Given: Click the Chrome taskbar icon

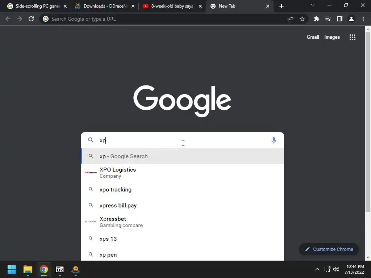Looking at the screenshot, I should pyautogui.click(x=44, y=269).
